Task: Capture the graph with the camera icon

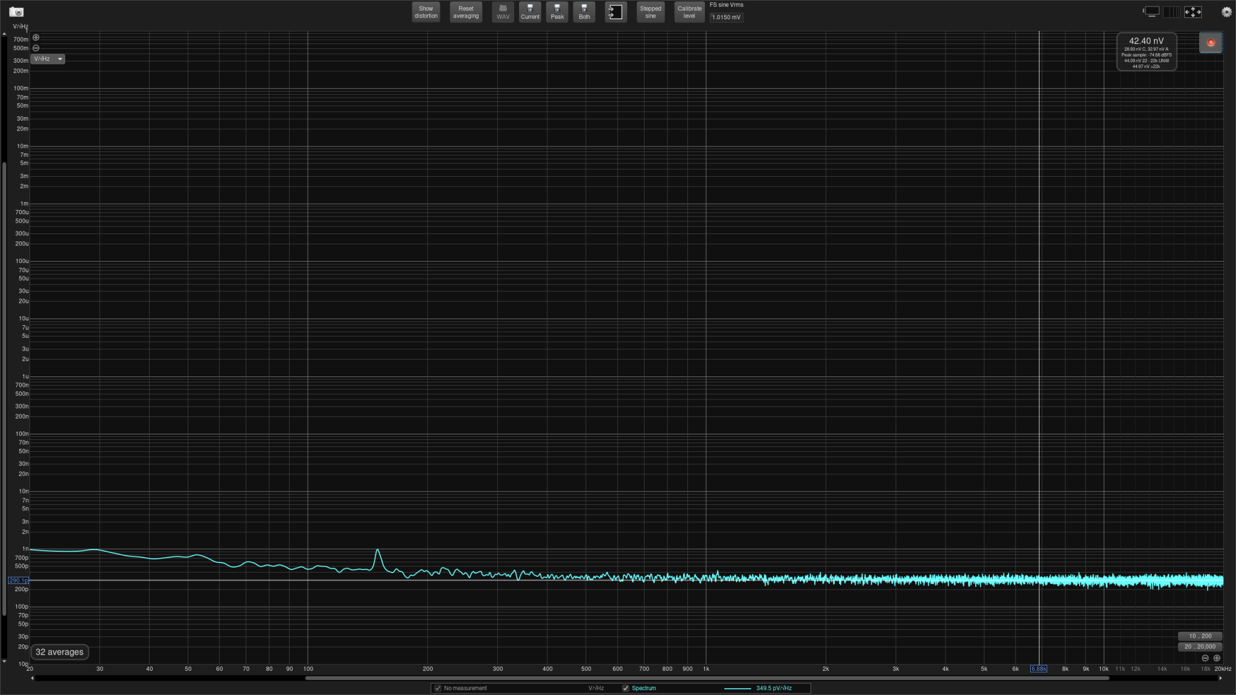Action: coord(16,12)
